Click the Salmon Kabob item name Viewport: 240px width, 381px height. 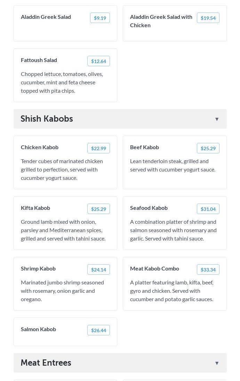(38, 329)
